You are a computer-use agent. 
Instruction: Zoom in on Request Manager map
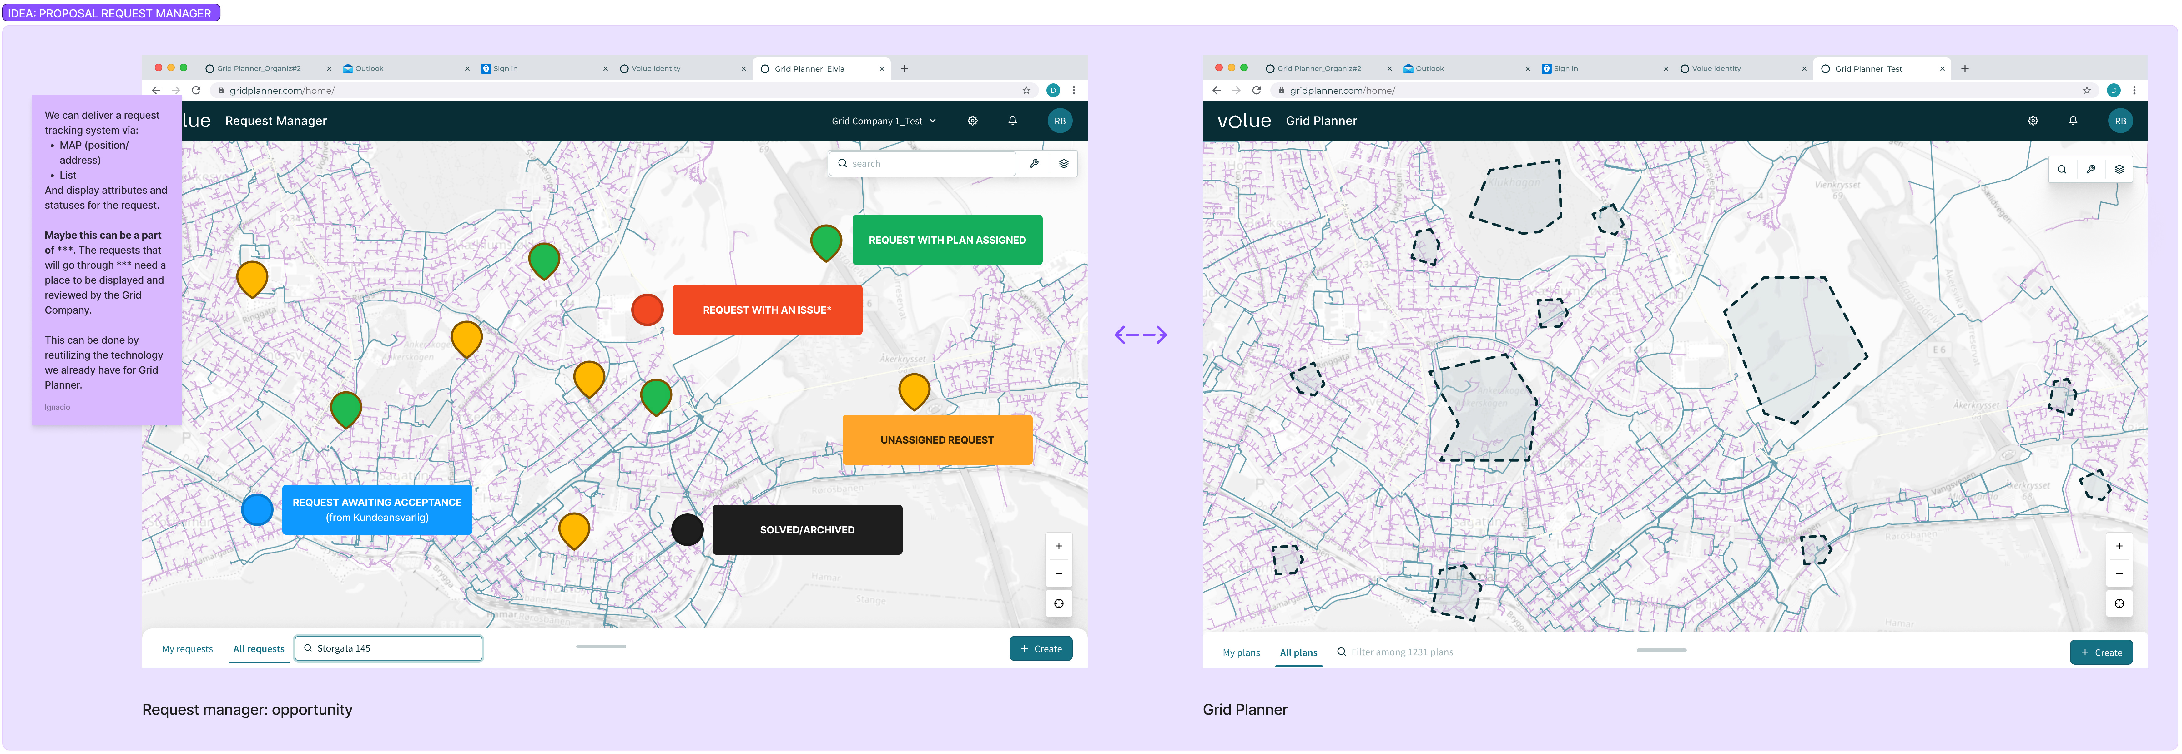(x=1059, y=546)
